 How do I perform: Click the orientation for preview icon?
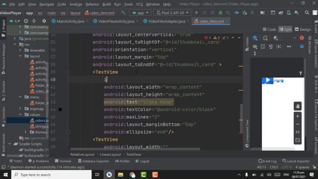(265, 38)
